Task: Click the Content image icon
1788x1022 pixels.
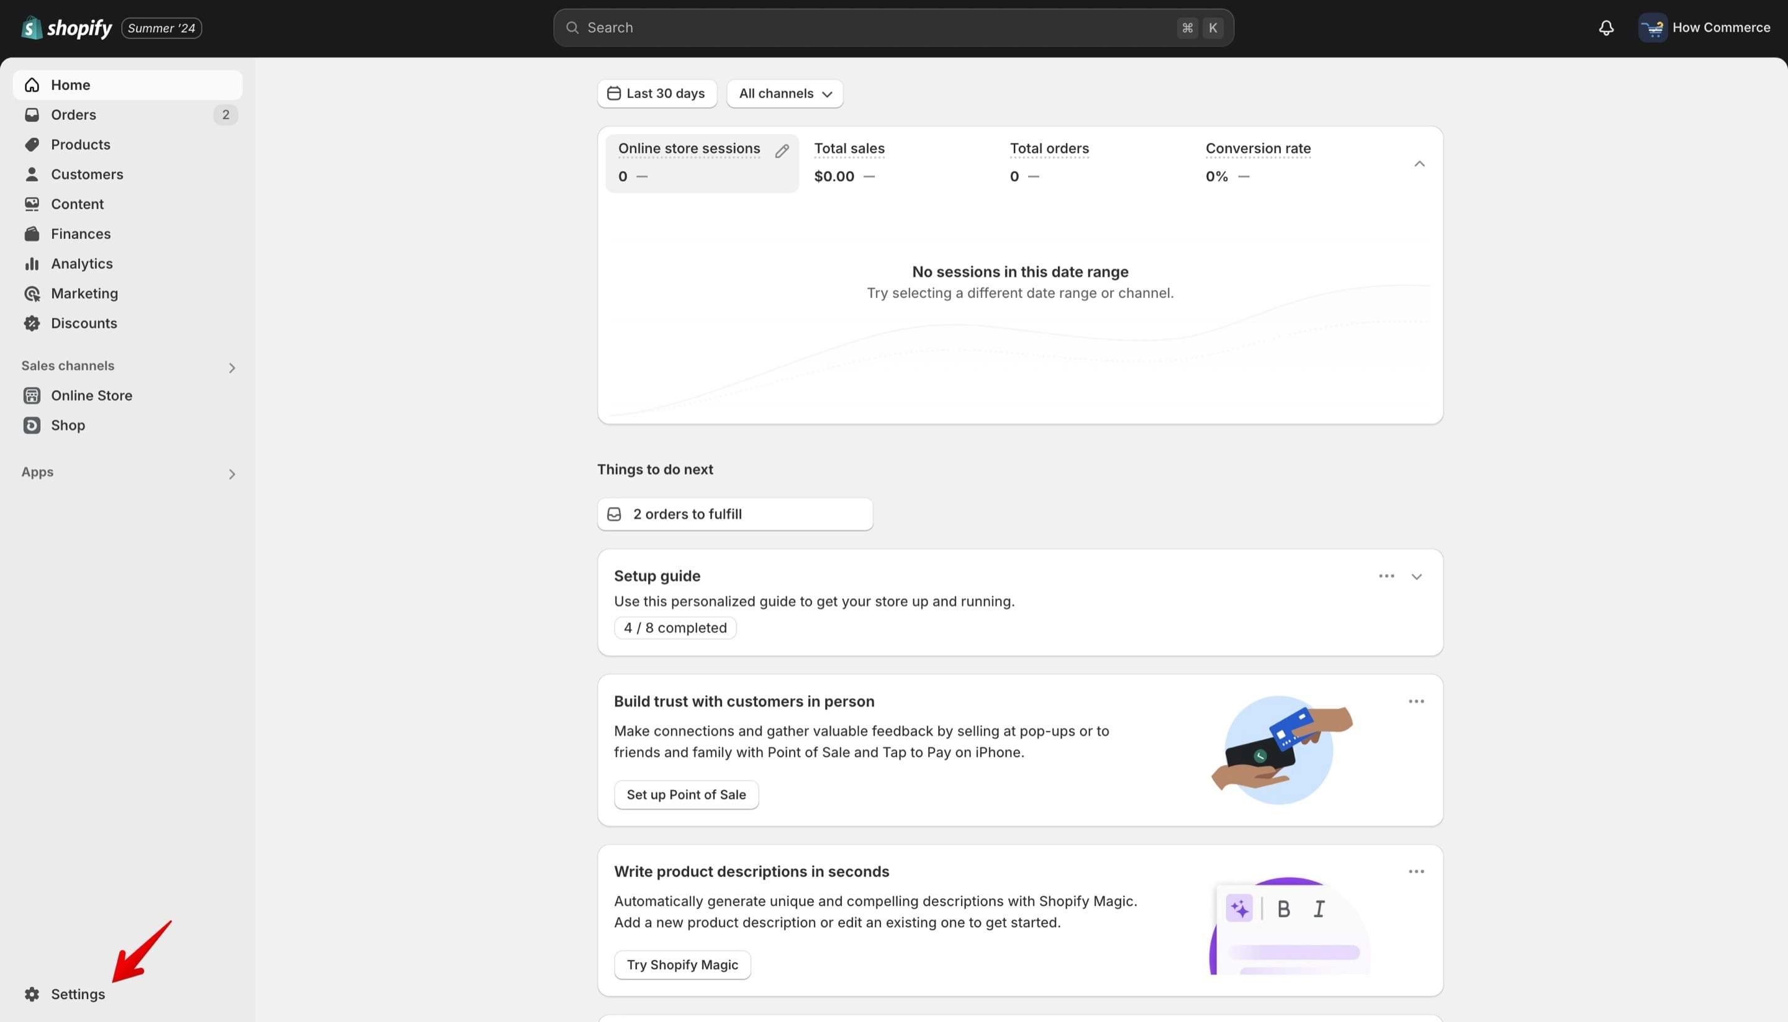Action: (32, 204)
